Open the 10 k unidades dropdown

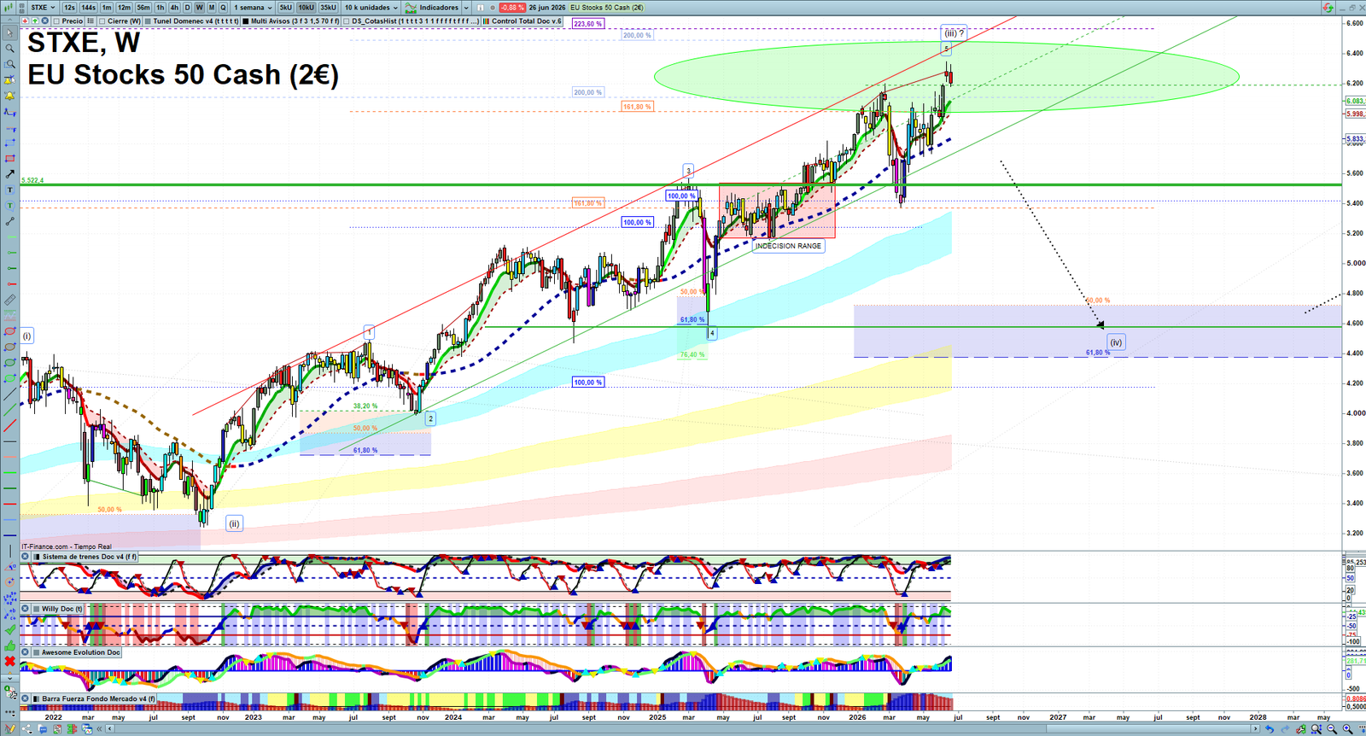[x=371, y=7]
